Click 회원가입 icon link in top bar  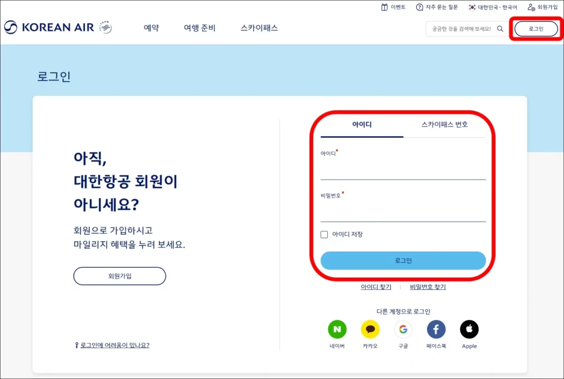(x=543, y=7)
